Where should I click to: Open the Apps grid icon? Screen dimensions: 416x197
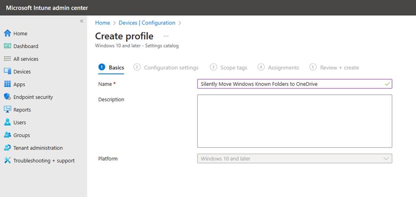pos(7,84)
